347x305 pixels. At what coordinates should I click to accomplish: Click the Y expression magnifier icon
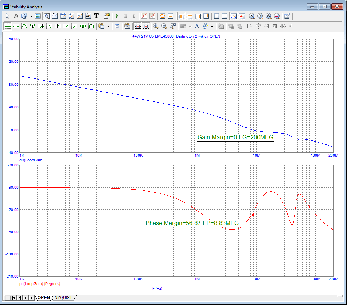click(x=260, y=16)
